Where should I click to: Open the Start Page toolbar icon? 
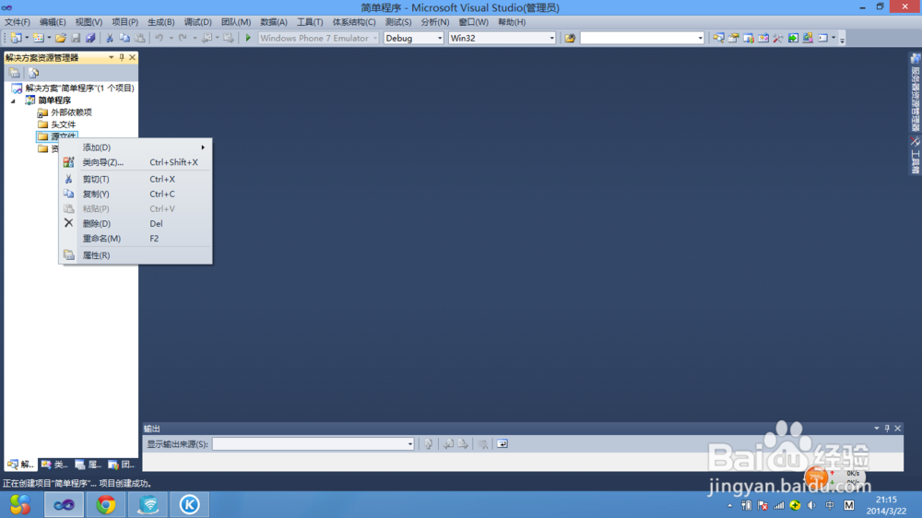point(793,38)
